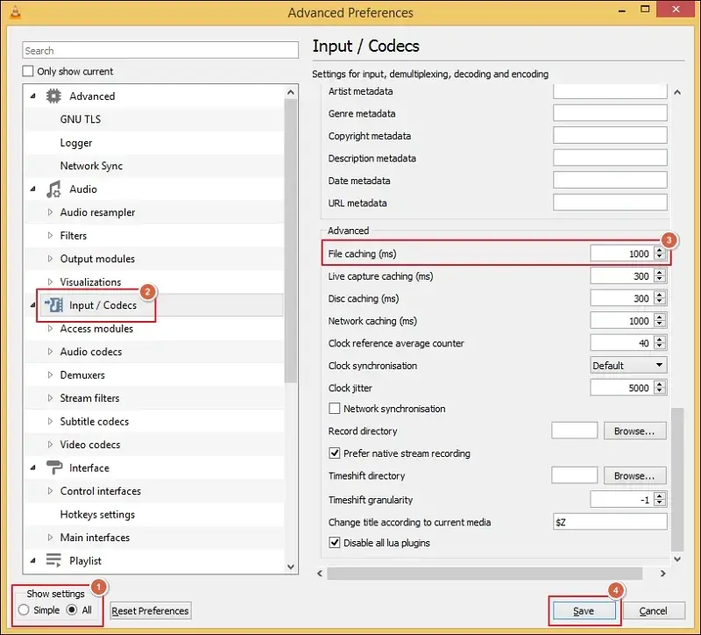Toggle the Only show current checkbox

pos(28,71)
